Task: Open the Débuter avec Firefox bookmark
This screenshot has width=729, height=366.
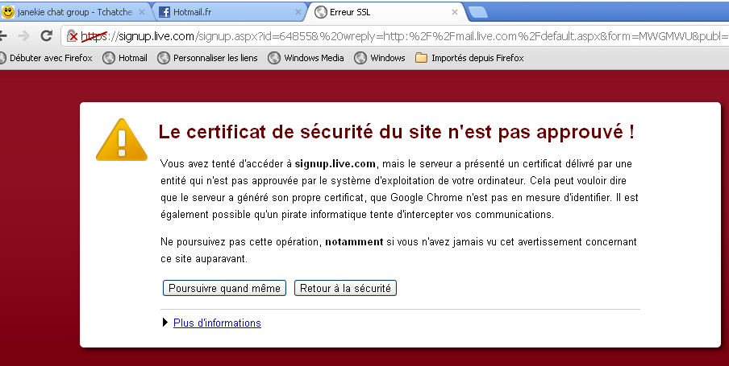Action: [47, 58]
